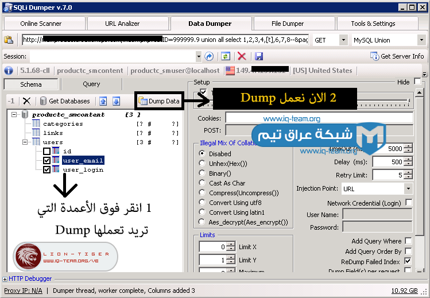
Task: Click the red X delete session icon
Action: 242,56
